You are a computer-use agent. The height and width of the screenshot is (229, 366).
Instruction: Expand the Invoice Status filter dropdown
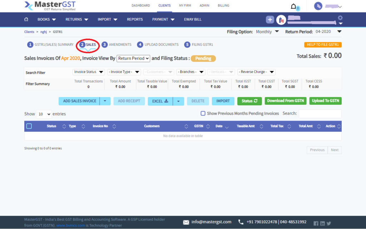click(89, 72)
